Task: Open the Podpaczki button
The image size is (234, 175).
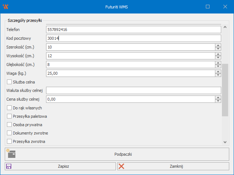Action: tap(117, 154)
